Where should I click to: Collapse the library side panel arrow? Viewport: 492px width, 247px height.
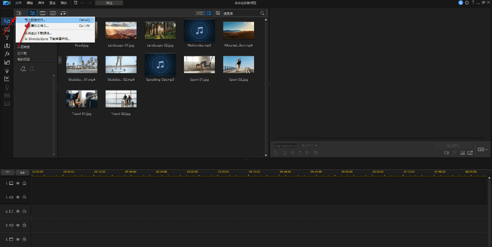tap(60, 60)
